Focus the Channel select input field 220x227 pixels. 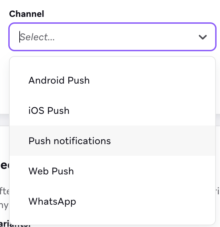(x=103, y=37)
